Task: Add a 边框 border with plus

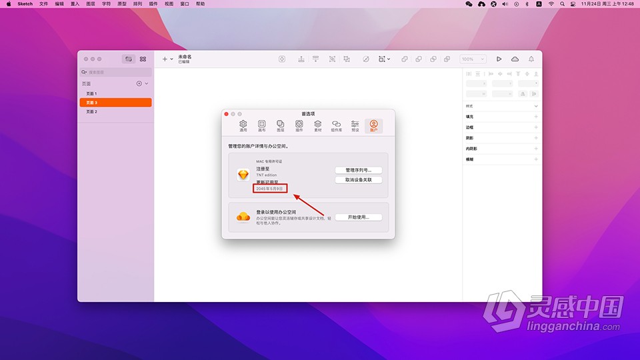Action: click(x=536, y=127)
